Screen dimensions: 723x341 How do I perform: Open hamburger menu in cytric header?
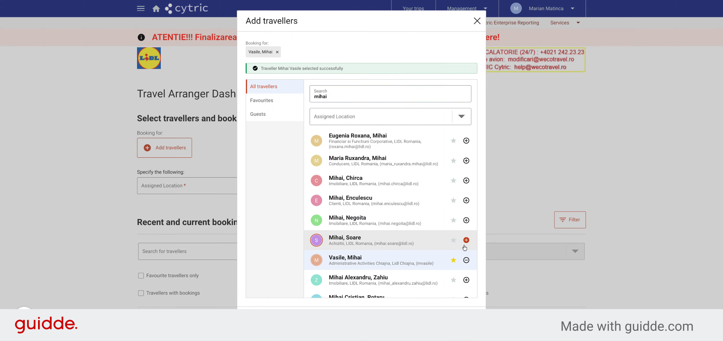pos(141,8)
